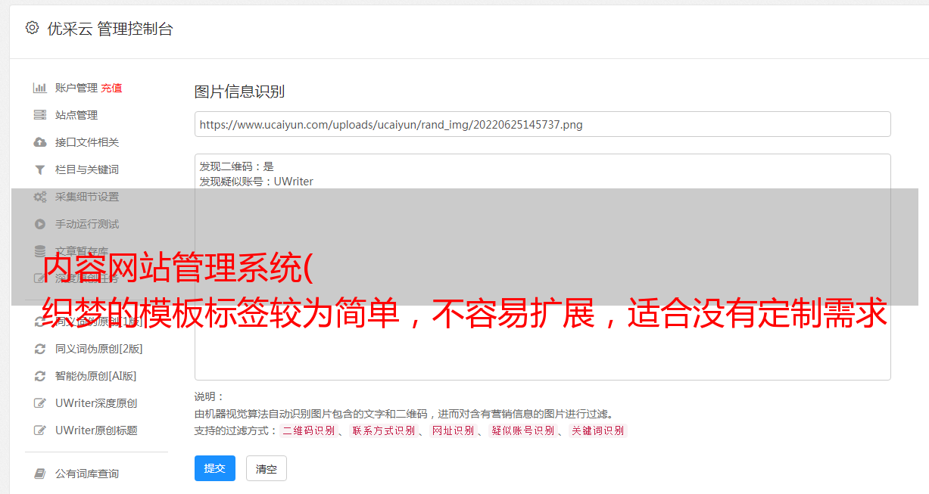Click the recognition result text area
Screen dimensions: 929x494
542,267
